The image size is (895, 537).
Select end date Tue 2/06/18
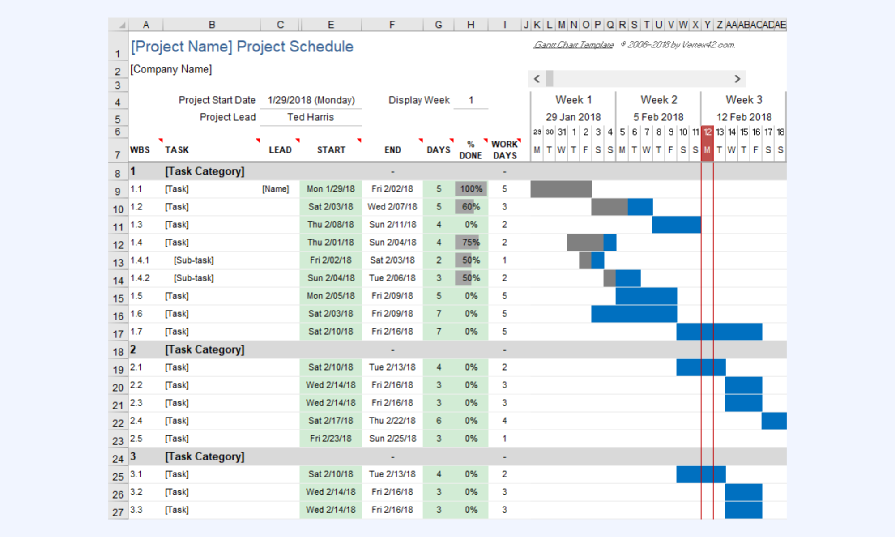(x=392, y=278)
